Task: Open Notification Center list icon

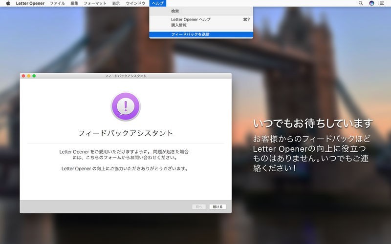Action: [x=381, y=3]
